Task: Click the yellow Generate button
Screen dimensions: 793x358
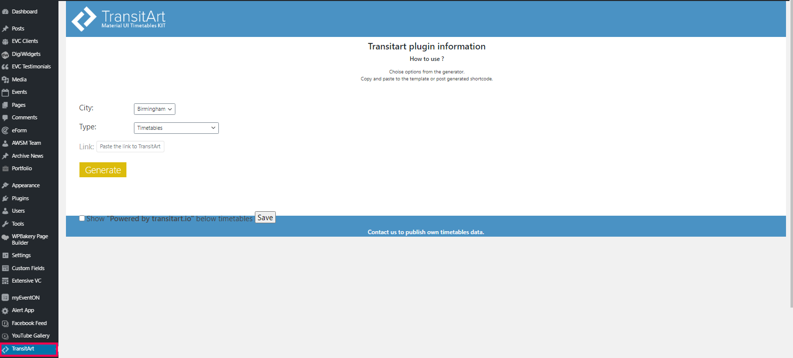Action: point(103,170)
